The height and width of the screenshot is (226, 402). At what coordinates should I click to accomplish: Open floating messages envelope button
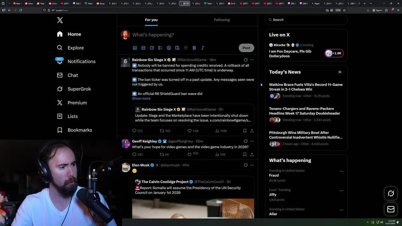pos(391,209)
